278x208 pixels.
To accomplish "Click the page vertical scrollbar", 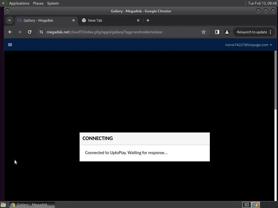I will tap(276, 80).
